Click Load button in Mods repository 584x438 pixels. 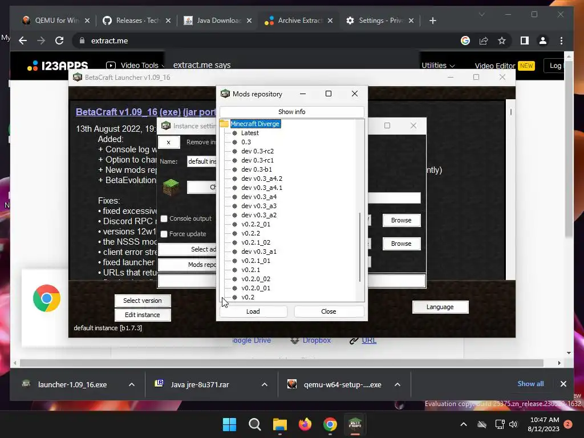point(253,311)
